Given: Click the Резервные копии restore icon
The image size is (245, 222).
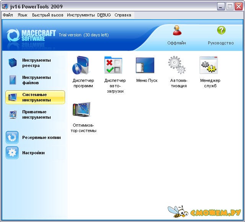Looking at the screenshot, I should tap(12, 137).
